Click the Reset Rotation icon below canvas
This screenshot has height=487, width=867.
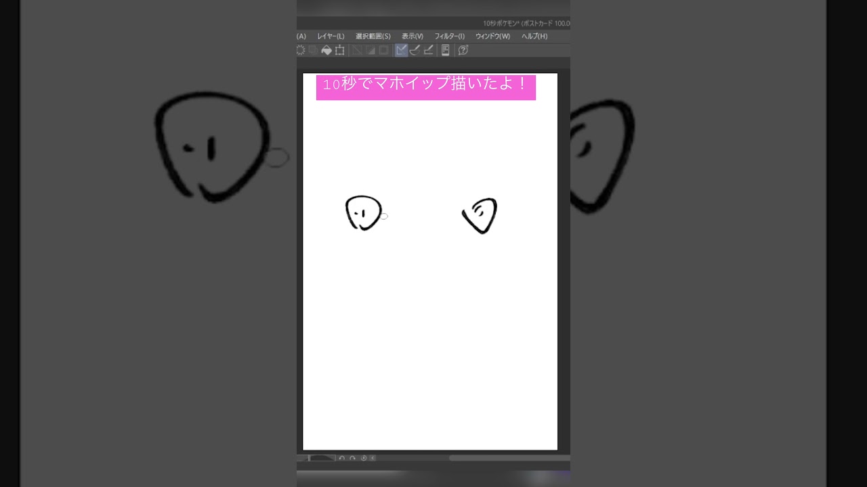coord(364,458)
